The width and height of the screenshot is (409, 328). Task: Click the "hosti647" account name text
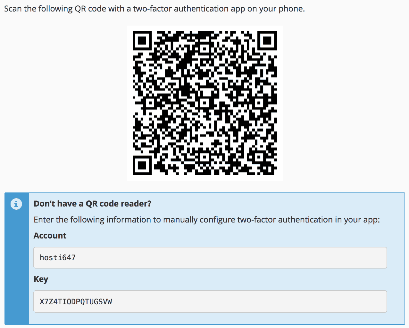(58, 258)
